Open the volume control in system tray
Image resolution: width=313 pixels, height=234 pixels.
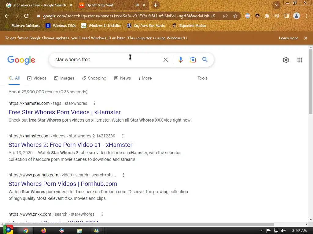283,231
